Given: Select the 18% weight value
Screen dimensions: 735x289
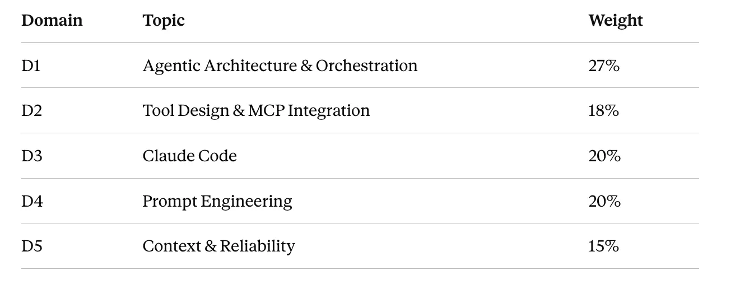Looking at the screenshot, I should 603,110.
